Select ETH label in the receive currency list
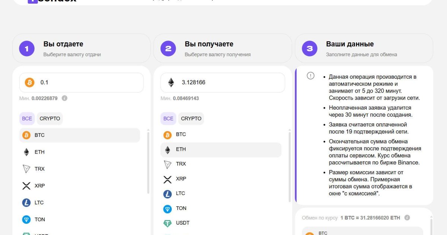This screenshot has height=235, width=447. pyautogui.click(x=181, y=149)
